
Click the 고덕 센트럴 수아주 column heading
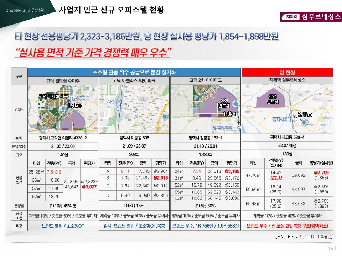tap(63, 81)
